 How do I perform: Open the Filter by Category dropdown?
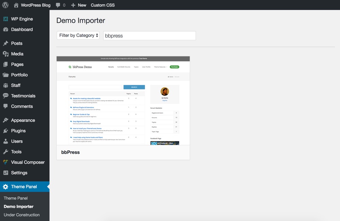point(78,35)
